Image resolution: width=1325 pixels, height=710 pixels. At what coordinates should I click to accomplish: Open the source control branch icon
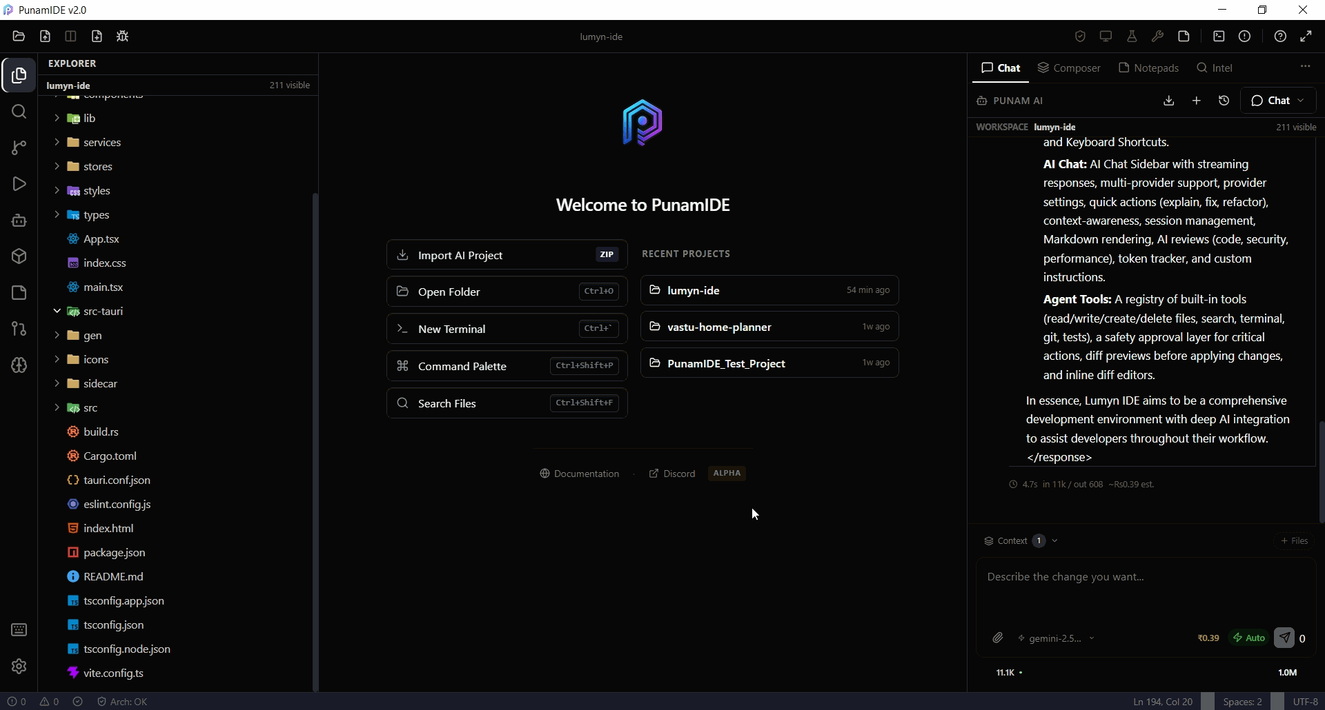[19, 148]
